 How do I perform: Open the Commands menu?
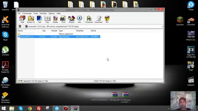tap(27, 13)
